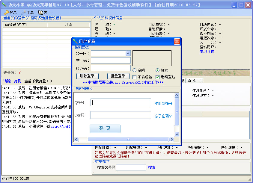The width and height of the screenshot is (253, 183).
Task: Expand the QQ号码 combo box dropdown
Action: [128, 53]
